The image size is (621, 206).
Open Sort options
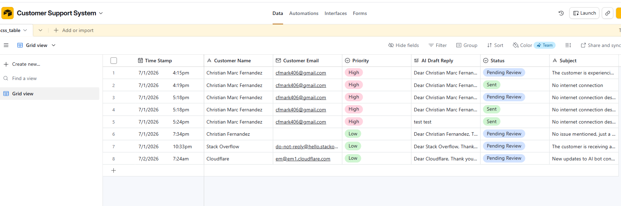point(495,45)
